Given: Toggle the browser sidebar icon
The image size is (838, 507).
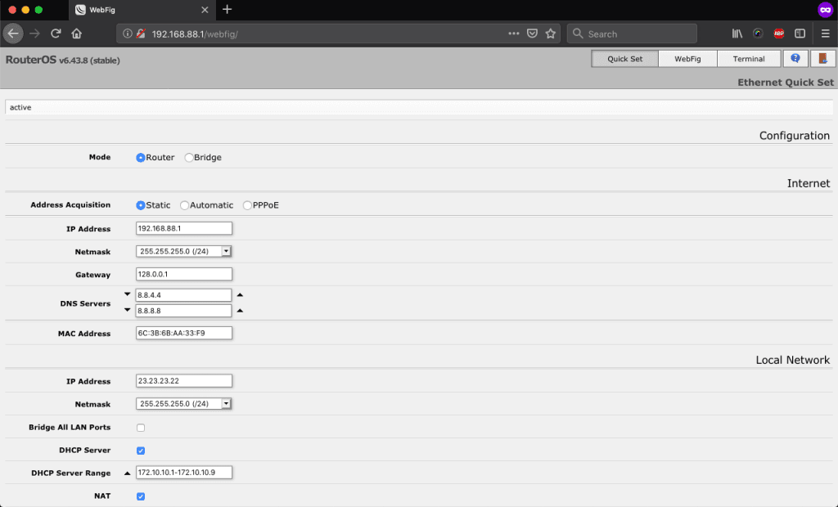Looking at the screenshot, I should 800,34.
